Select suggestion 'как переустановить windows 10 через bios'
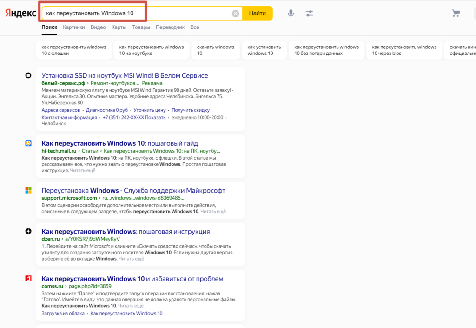476x328 pixels. point(404,50)
